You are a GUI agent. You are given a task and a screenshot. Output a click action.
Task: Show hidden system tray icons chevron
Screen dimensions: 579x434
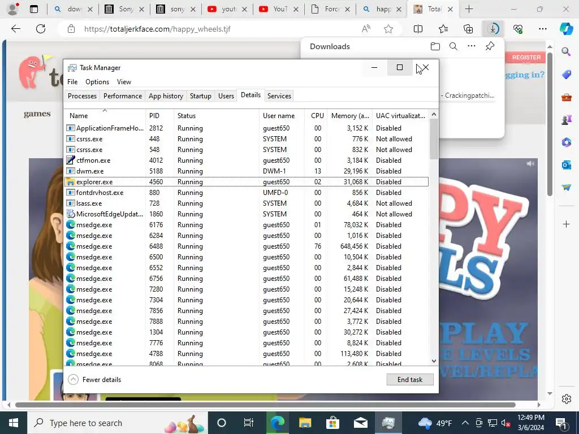click(x=465, y=423)
